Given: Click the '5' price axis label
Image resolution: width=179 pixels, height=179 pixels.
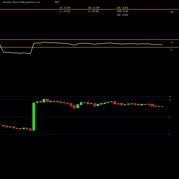Looking at the screenshot, I should coord(170,117).
